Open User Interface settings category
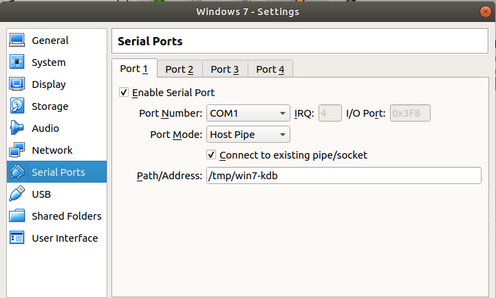Image resolution: width=496 pixels, height=298 pixels. pos(56,238)
